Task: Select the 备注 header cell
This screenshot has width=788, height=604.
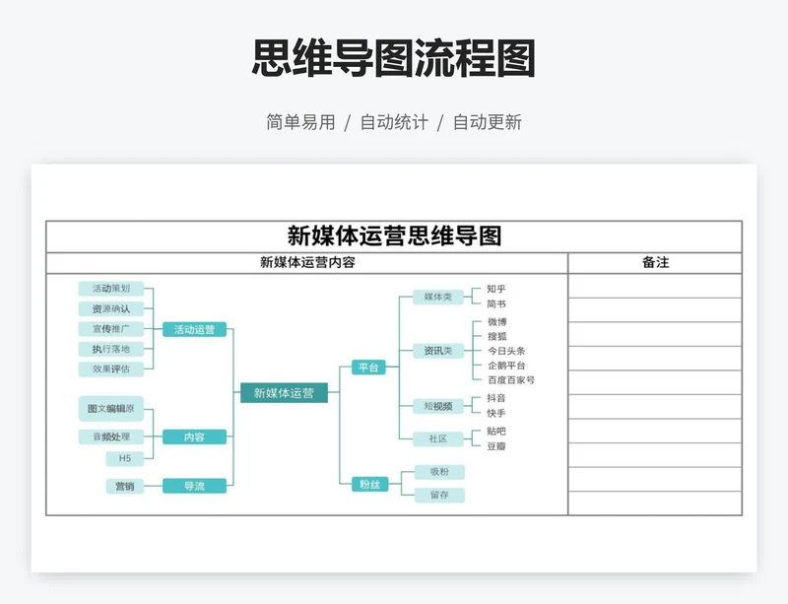Action: pyautogui.click(x=655, y=262)
